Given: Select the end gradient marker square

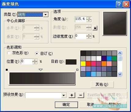Looking at the screenshot, I should pyautogui.click(x=77, y=70).
